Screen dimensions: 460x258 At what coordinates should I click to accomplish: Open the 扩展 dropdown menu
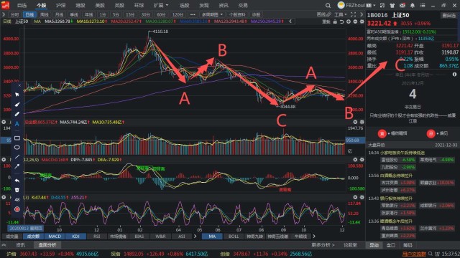pos(161,5)
